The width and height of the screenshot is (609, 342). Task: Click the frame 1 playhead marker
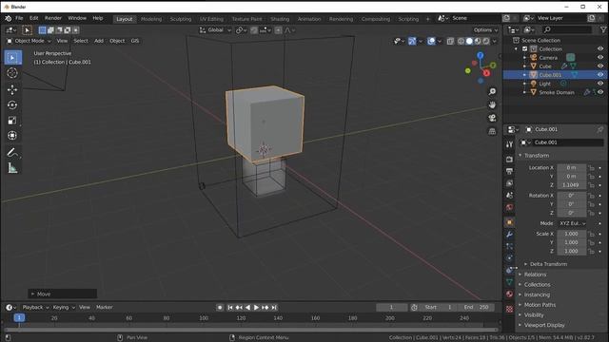pos(19,318)
